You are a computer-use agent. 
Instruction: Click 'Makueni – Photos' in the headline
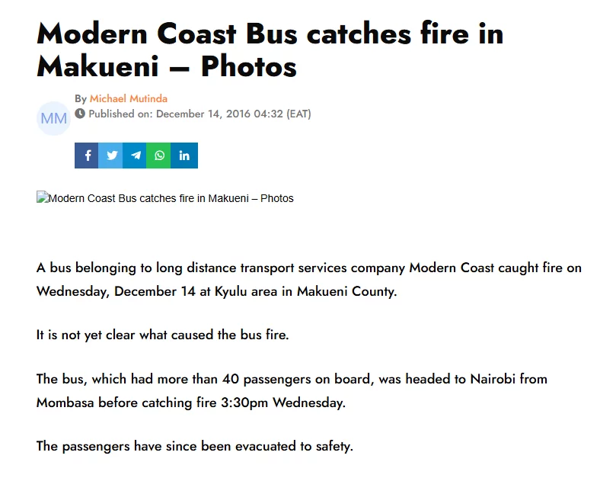[x=167, y=67]
